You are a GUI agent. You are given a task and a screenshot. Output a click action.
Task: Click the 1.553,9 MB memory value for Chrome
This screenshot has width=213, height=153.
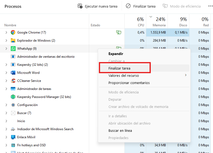coord(158,32)
